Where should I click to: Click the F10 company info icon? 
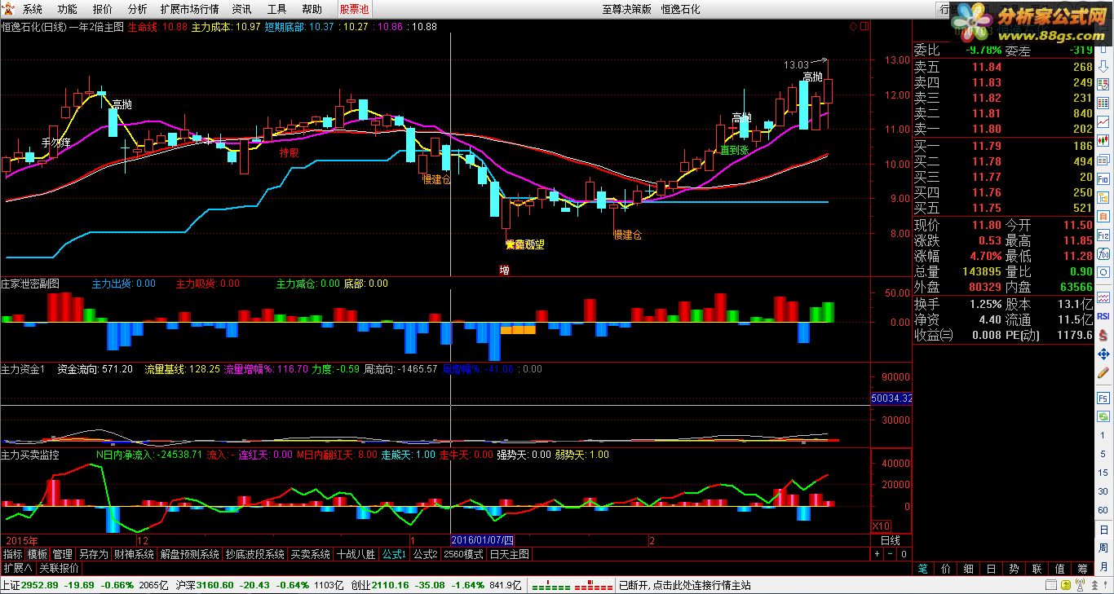click(x=1104, y=178)
